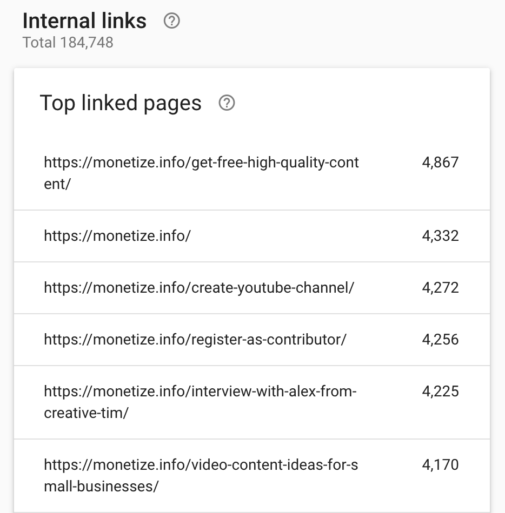Viewport: 505px width, 513px height.
Task: Click the 4,867 link count
Action: tap(440, 163)
